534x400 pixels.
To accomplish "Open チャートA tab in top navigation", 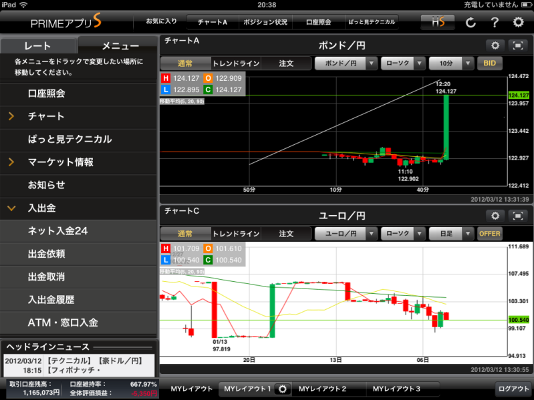I will point(213,23).
